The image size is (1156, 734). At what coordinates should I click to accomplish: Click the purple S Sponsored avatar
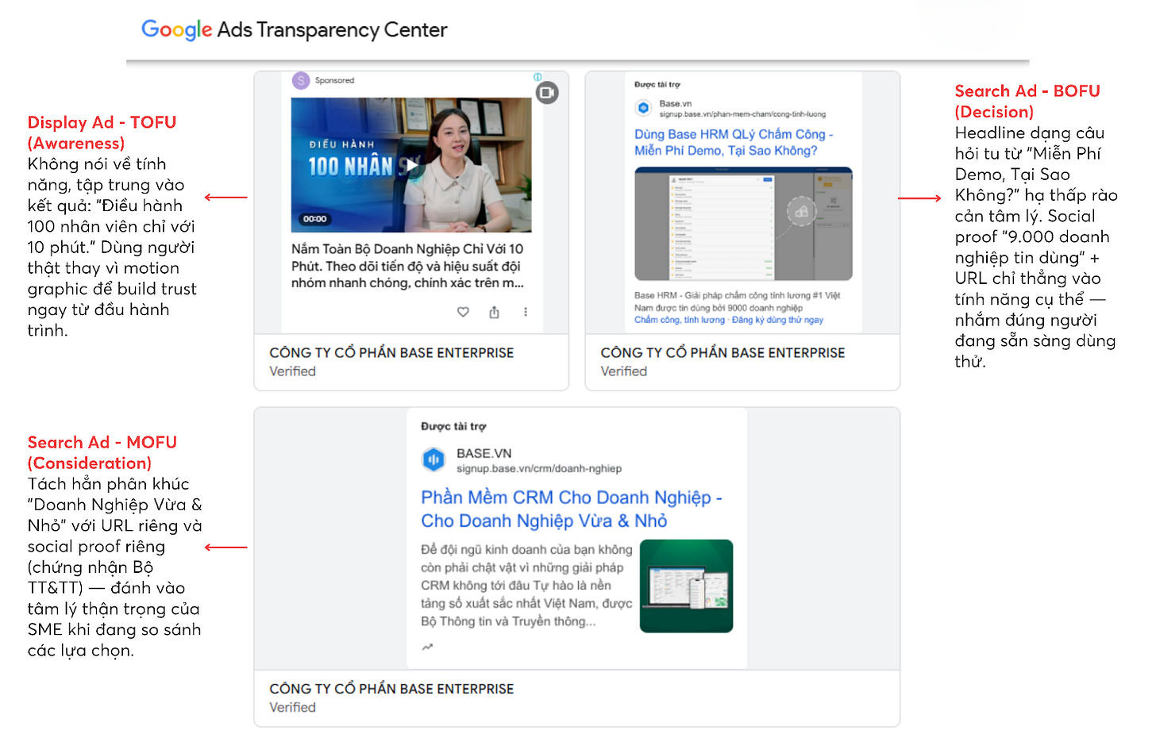click(301, 80)
